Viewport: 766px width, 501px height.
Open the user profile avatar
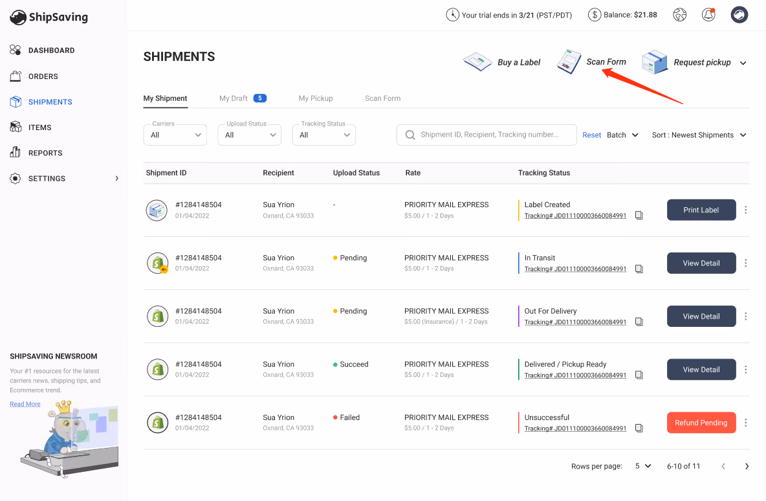[739, 15]
